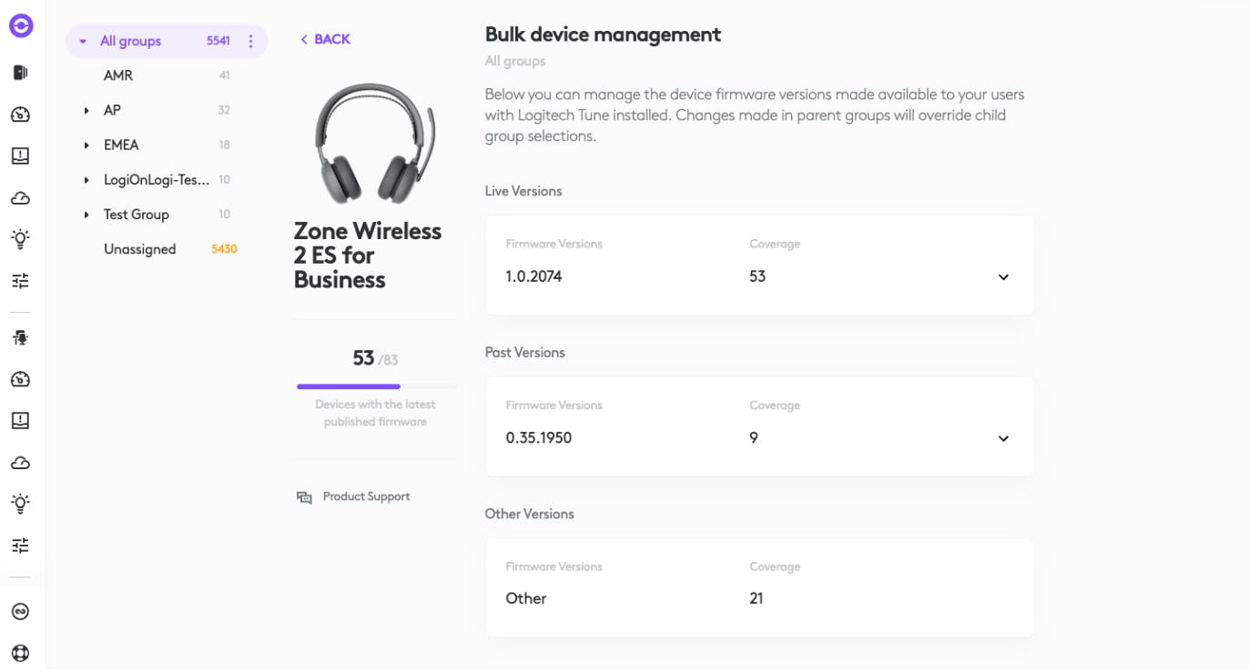The width and height of the screenshot is (1249, 672).
Task: Open the lifebuoy help icon
Action: pyautogui.click(x=20, y=653)
